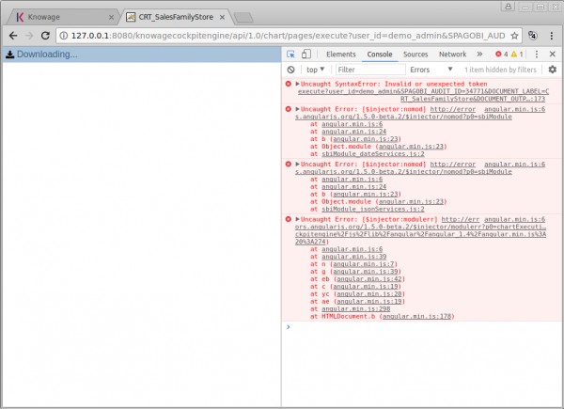The width and height of the screenshot is (564, 409).
Task: Show more DevTools tabs chevron
Action: (x=479, y=54)
